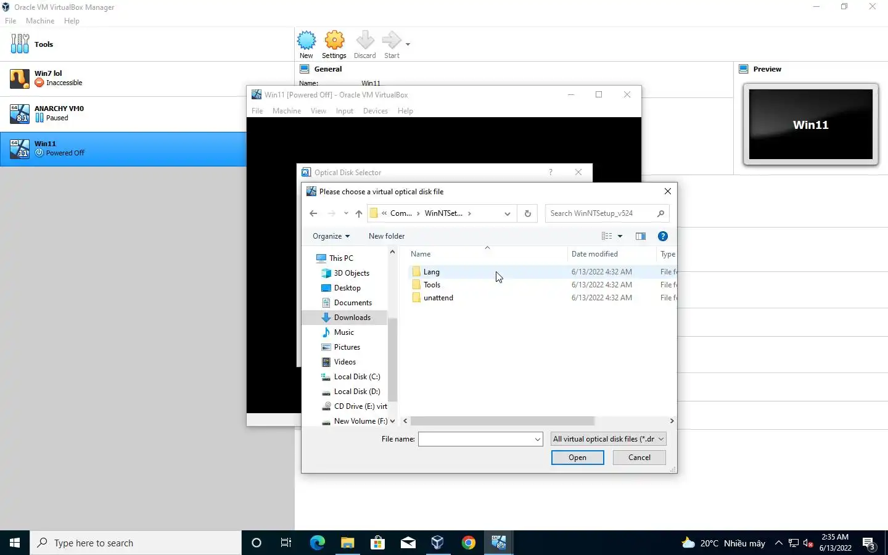Select Desktop in navigation pane
Image resolution: width=888 pixels, height=555 pixels.
pyautogui.click(x=347, y=288)
